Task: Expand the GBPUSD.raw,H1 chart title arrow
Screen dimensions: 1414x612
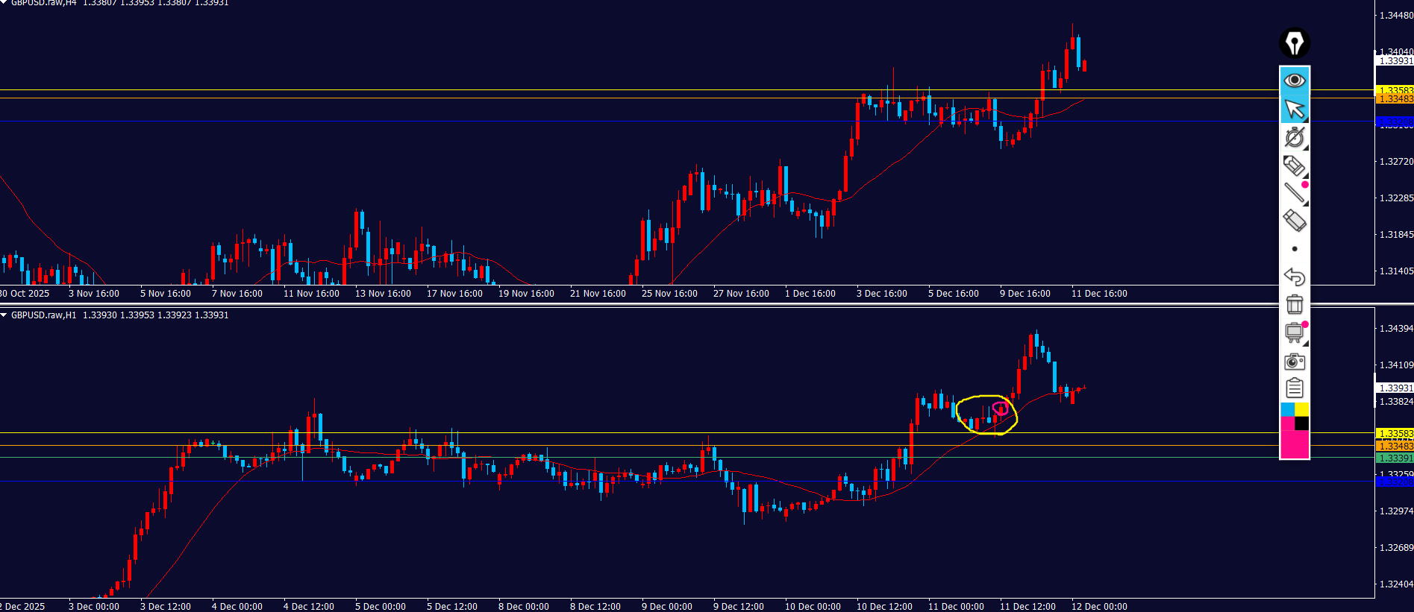Action: click(x=4, y=315)
